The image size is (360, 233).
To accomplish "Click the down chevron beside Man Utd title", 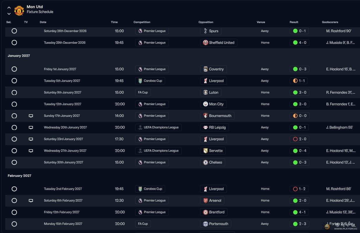I will coord(9,13).
